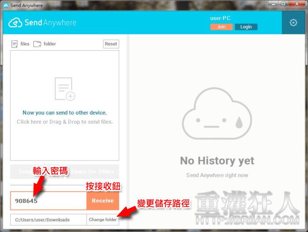The image size is (308, 232).
Task: Click 'Click here or Drag & Drop to send files.'
Action: [65, 122]
